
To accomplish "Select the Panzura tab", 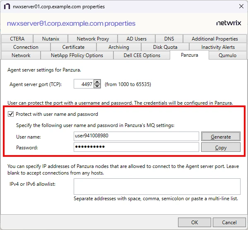I will (189, 55).
